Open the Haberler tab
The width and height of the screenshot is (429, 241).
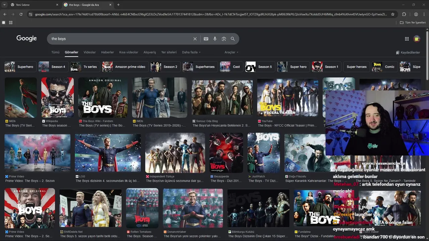(x=108, y=52)
